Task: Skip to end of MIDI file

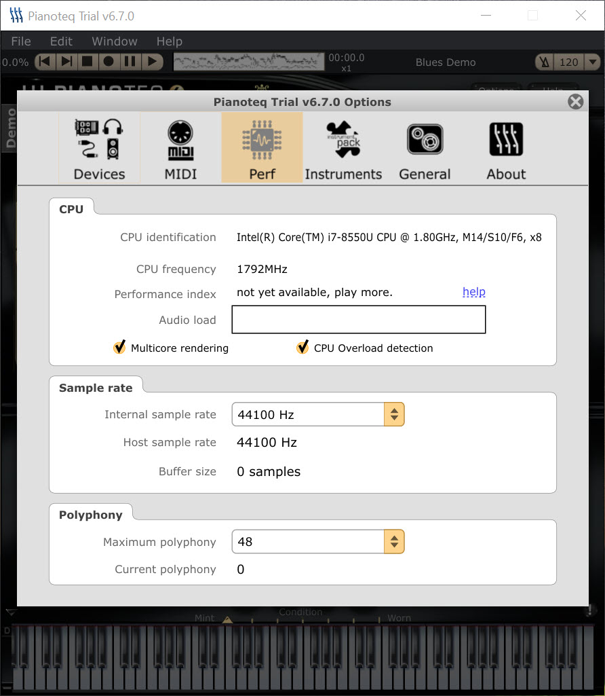Action: click(x=66, y=61)
